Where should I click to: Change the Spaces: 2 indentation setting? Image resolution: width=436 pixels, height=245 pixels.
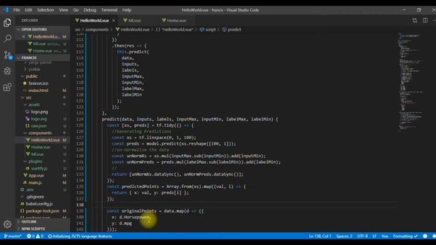pyautogui.click(x=344, y=236)
